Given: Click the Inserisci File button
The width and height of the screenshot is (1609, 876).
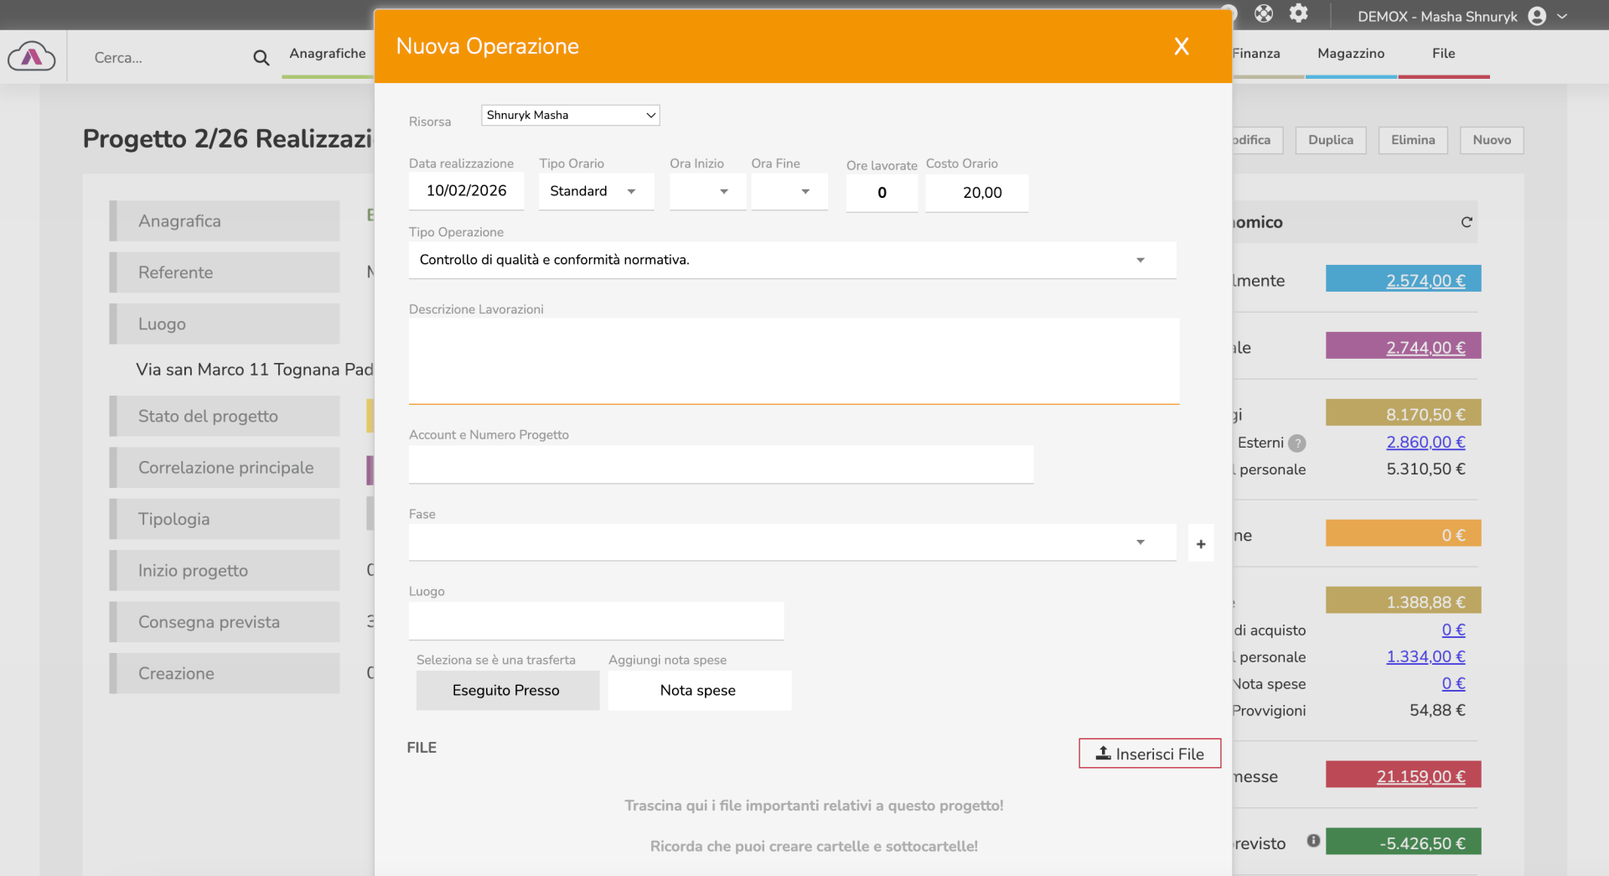Looking at the screenshot, I should coord(1149,754).
